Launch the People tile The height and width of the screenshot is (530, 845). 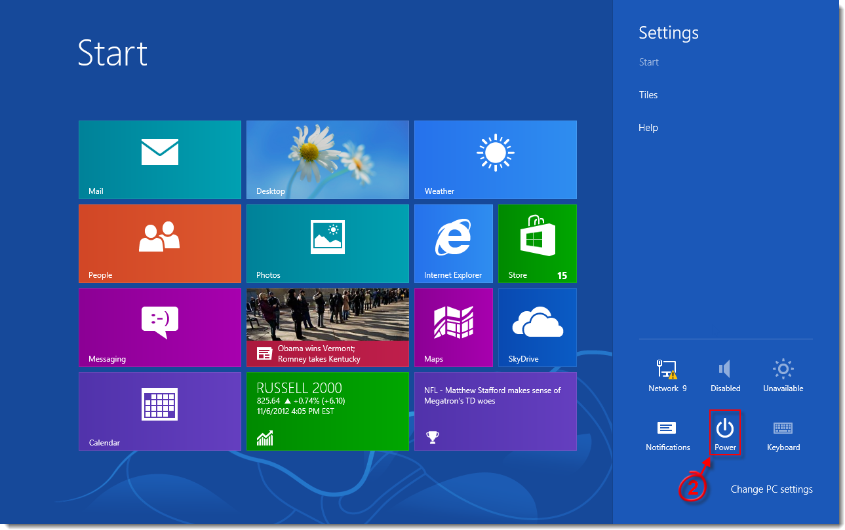pos(160,244)
